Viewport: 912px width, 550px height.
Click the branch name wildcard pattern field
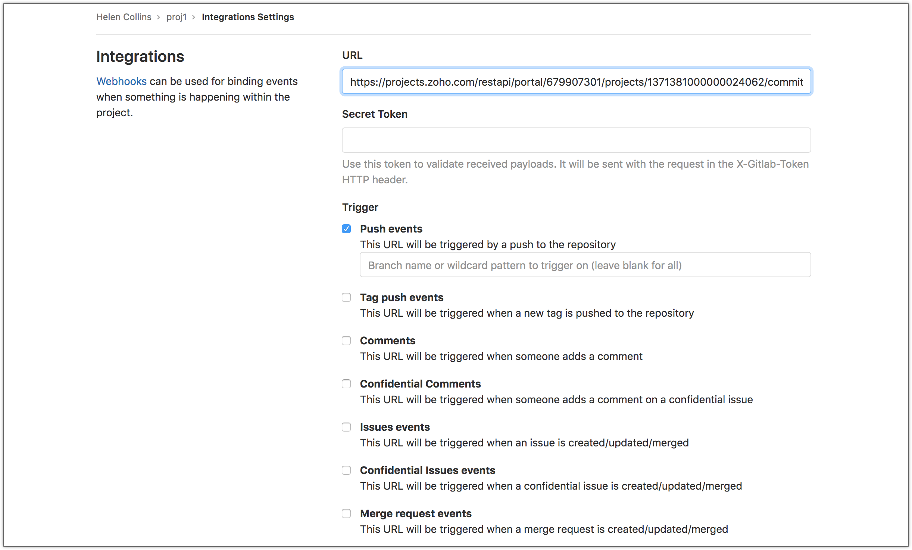coord(585,265)
